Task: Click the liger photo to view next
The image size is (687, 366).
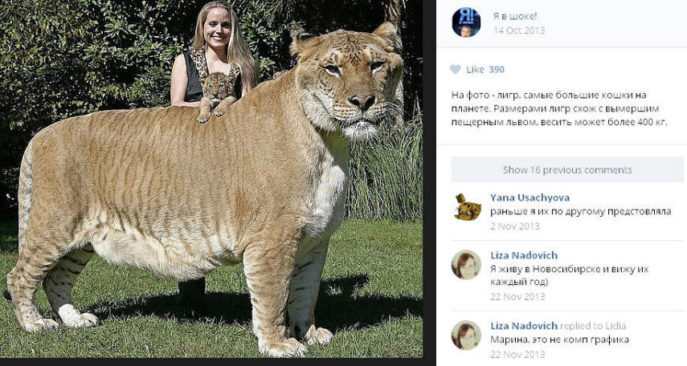Action: 211,179
